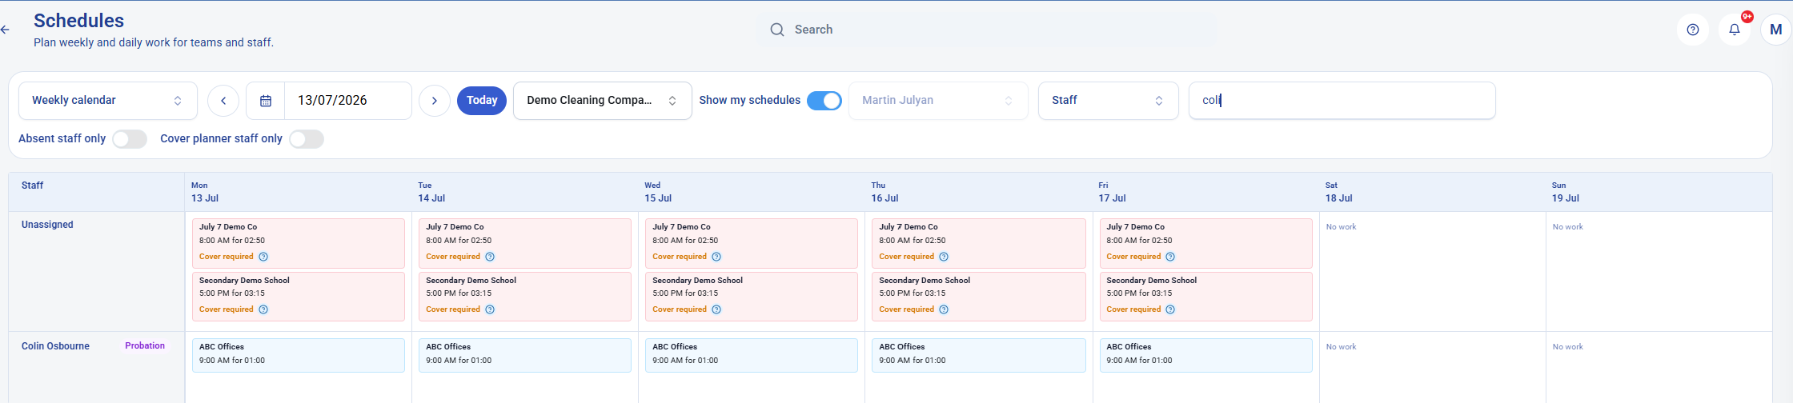
Task: Open the M user avatar menu
Action: (x=1776, y=30)
